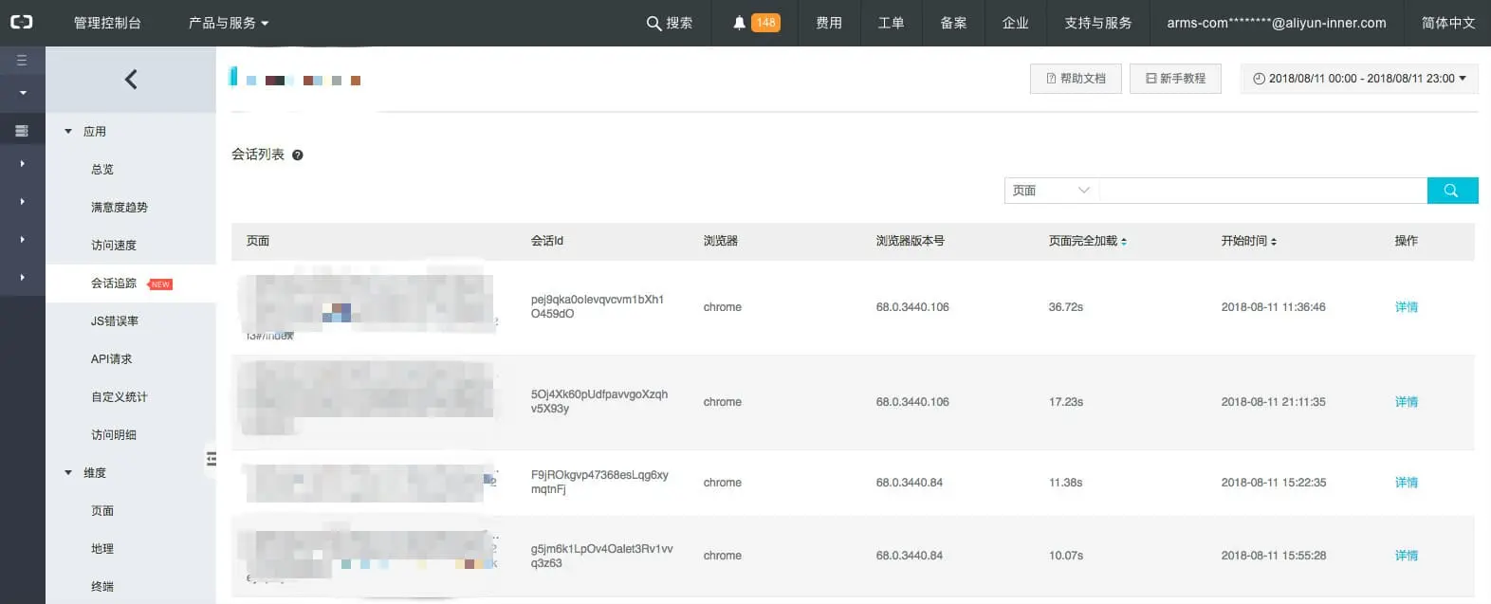Open the 搜索 search in top bar

pyautogui.click(x=670, y=23)
